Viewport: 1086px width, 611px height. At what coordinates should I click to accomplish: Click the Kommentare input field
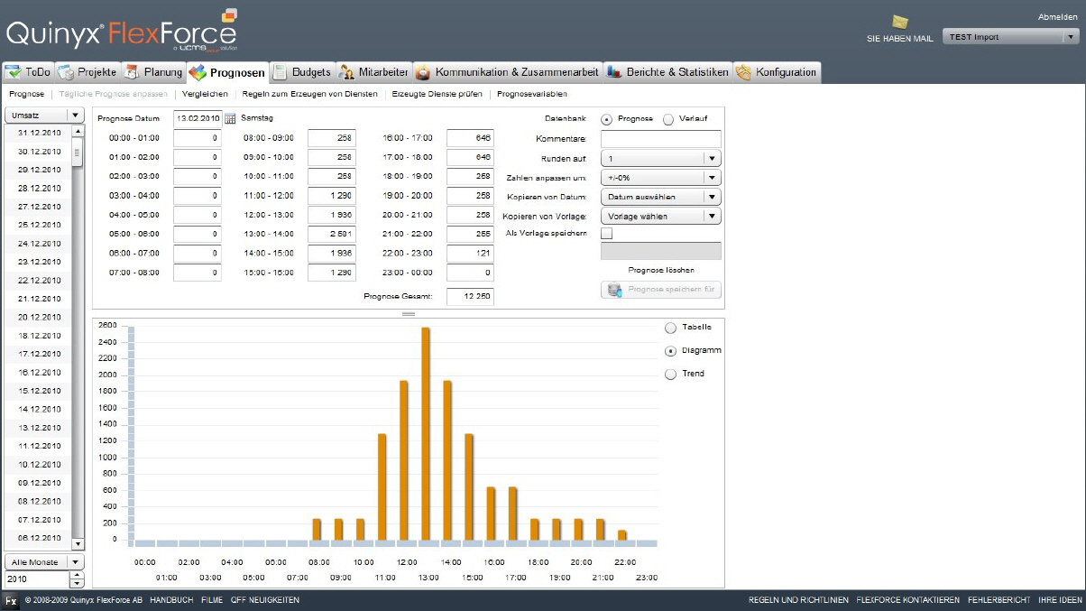[660, 139]
